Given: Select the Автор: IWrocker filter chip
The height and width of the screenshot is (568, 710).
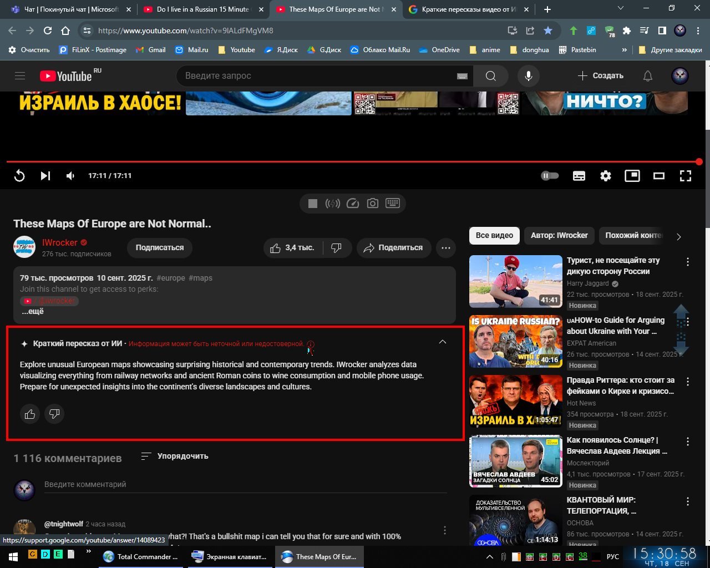Looking at the screenshot, I should pos(559,235).
